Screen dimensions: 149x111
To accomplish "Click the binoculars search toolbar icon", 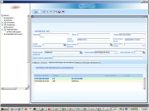I will coord(36,12).
